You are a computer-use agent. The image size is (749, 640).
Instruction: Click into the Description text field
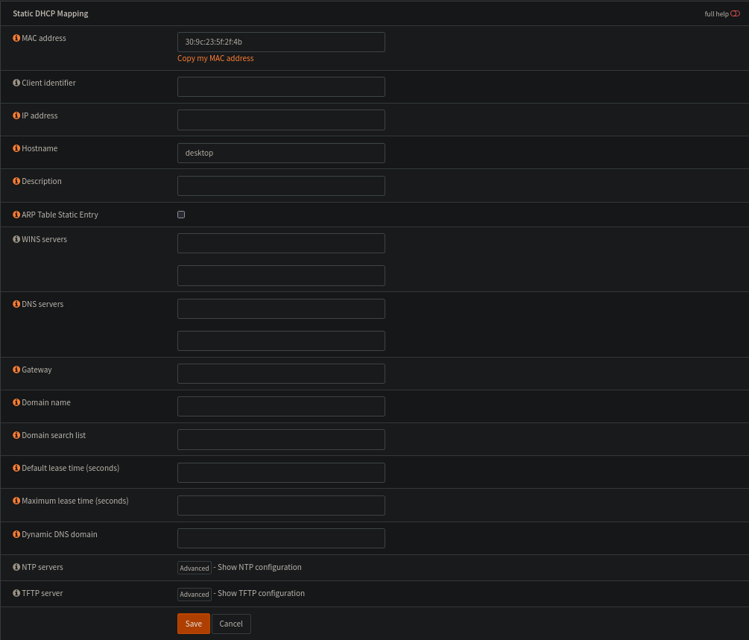(281, 186)
